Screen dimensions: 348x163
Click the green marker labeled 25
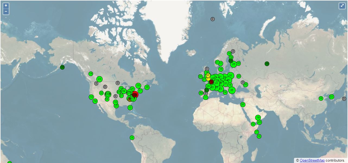point(233,64)
